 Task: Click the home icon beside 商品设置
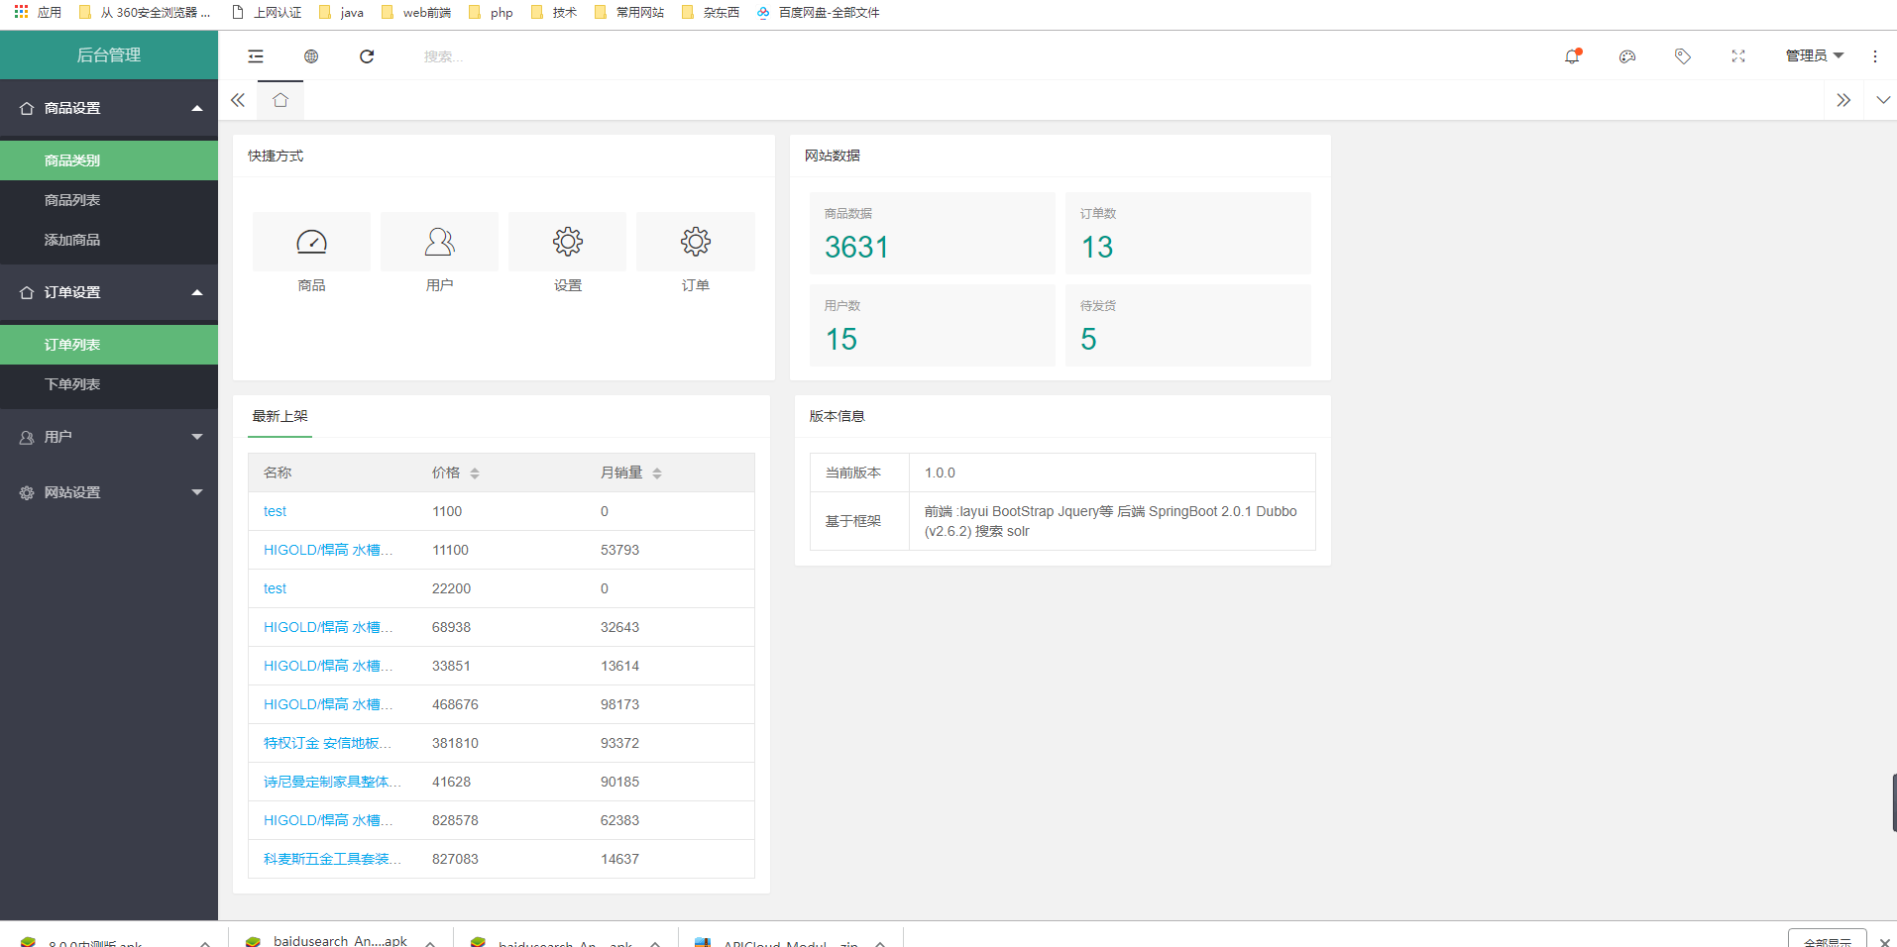coord(27,108)
